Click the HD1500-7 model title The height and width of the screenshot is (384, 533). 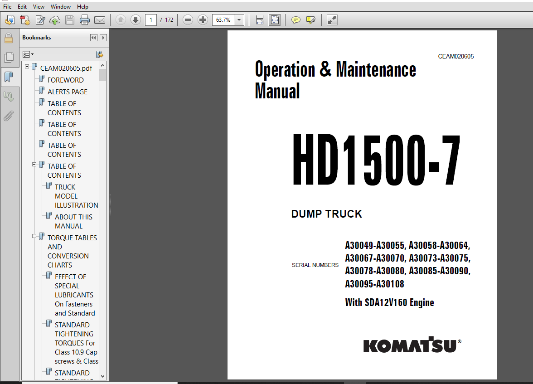[376, 160]
